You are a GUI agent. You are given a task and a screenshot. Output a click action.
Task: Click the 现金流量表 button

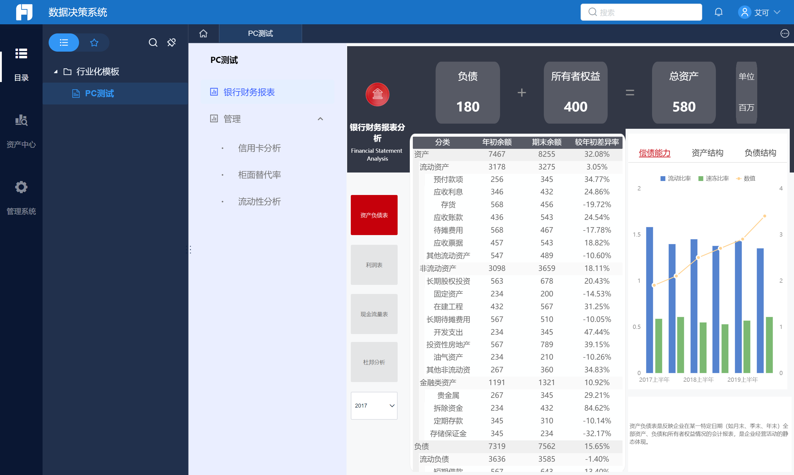click(374, 314)
